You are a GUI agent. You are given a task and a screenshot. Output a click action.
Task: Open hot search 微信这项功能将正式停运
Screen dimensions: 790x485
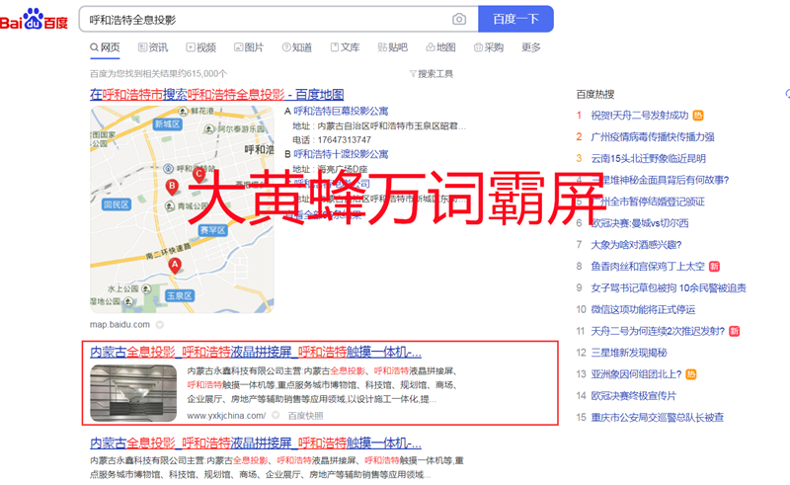click(x=643, y=309)
